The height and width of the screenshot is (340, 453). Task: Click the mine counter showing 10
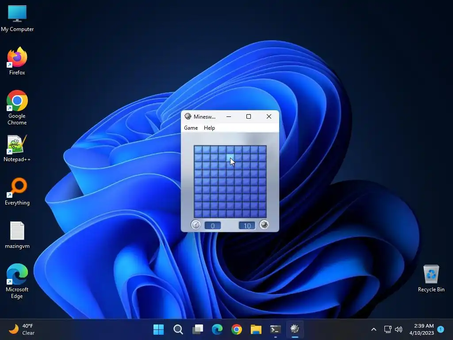247,225
